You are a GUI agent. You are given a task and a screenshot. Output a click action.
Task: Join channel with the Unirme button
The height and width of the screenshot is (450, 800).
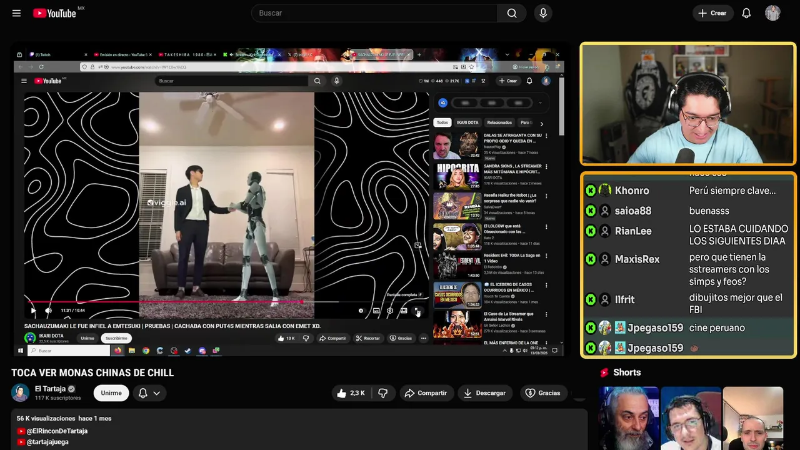point(111,393)
